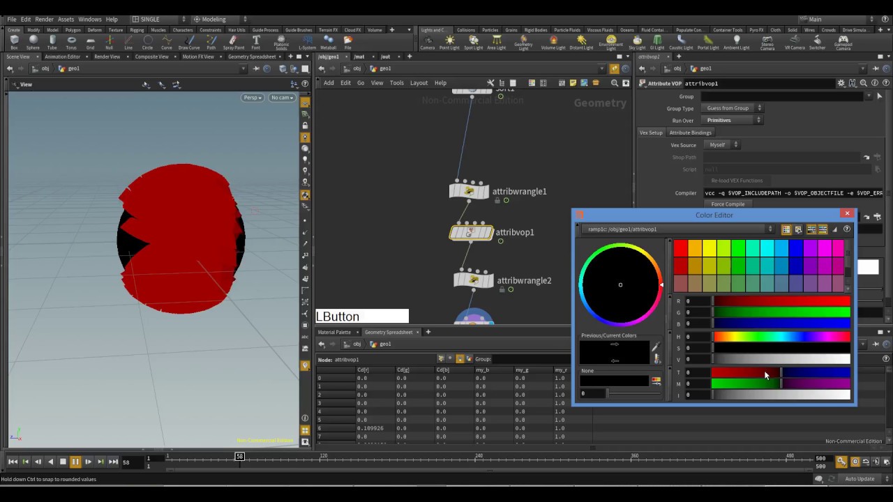Click the Auto Update button
The height and width of the screenshot is (502, 893).
tap(860, 479)
